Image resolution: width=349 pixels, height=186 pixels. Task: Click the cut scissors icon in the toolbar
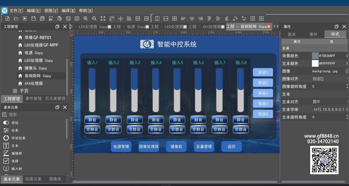click(51, 18)
